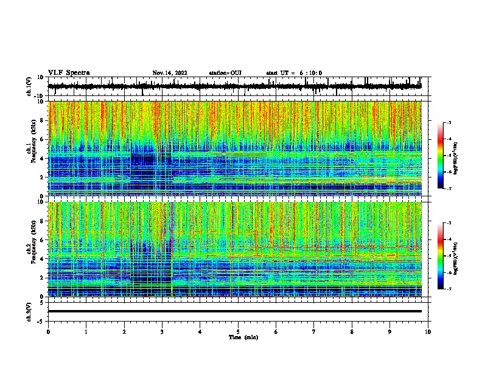Screen dimensions: 482x372
Task: Click the "8" kHz tick on ch.1 frequency axis
Action: click(x=42, y=120)
